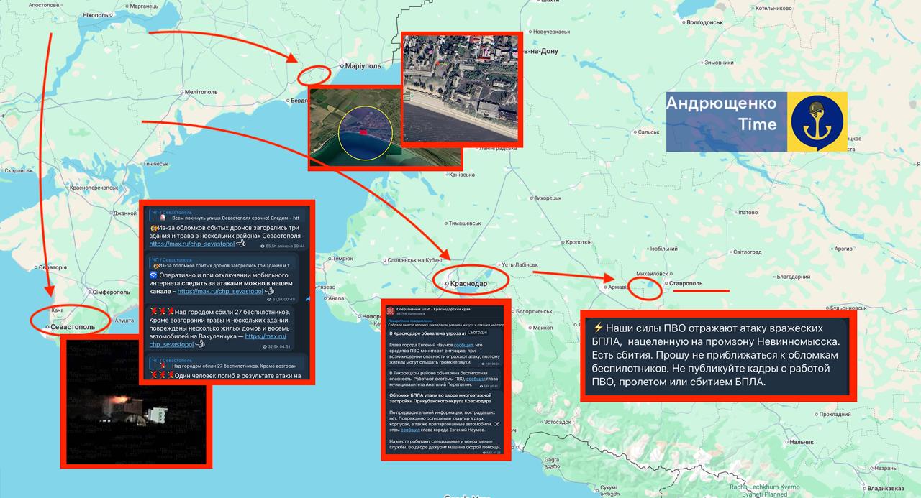Screen dimensions: 921x498
Task: Click the red square marker inside yellow circle
Action: tap(363, 132)
